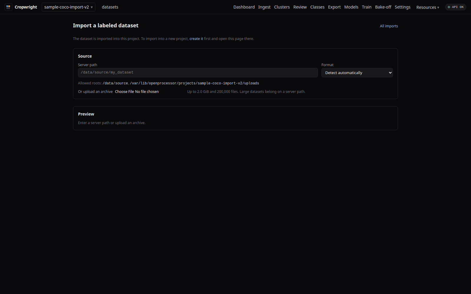Viewport: 471px width, 294px height.
Task: Open the Export page
Action: [x=334, y=7]
